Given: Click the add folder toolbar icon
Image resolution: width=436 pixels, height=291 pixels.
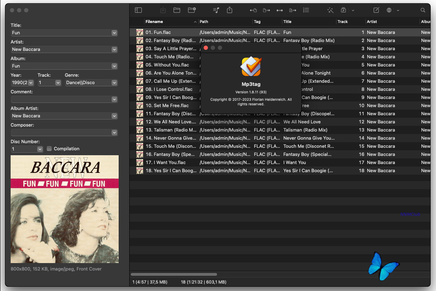Looking at the screenshot, I should [x=192, y=10].
